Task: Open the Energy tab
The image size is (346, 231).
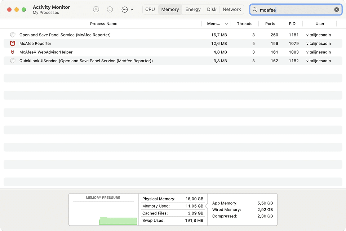Action: [x=193, y=9]
